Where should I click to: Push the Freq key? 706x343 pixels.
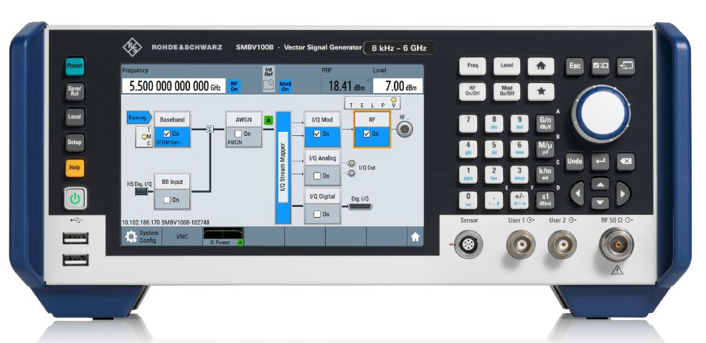(x=472, y=66)
